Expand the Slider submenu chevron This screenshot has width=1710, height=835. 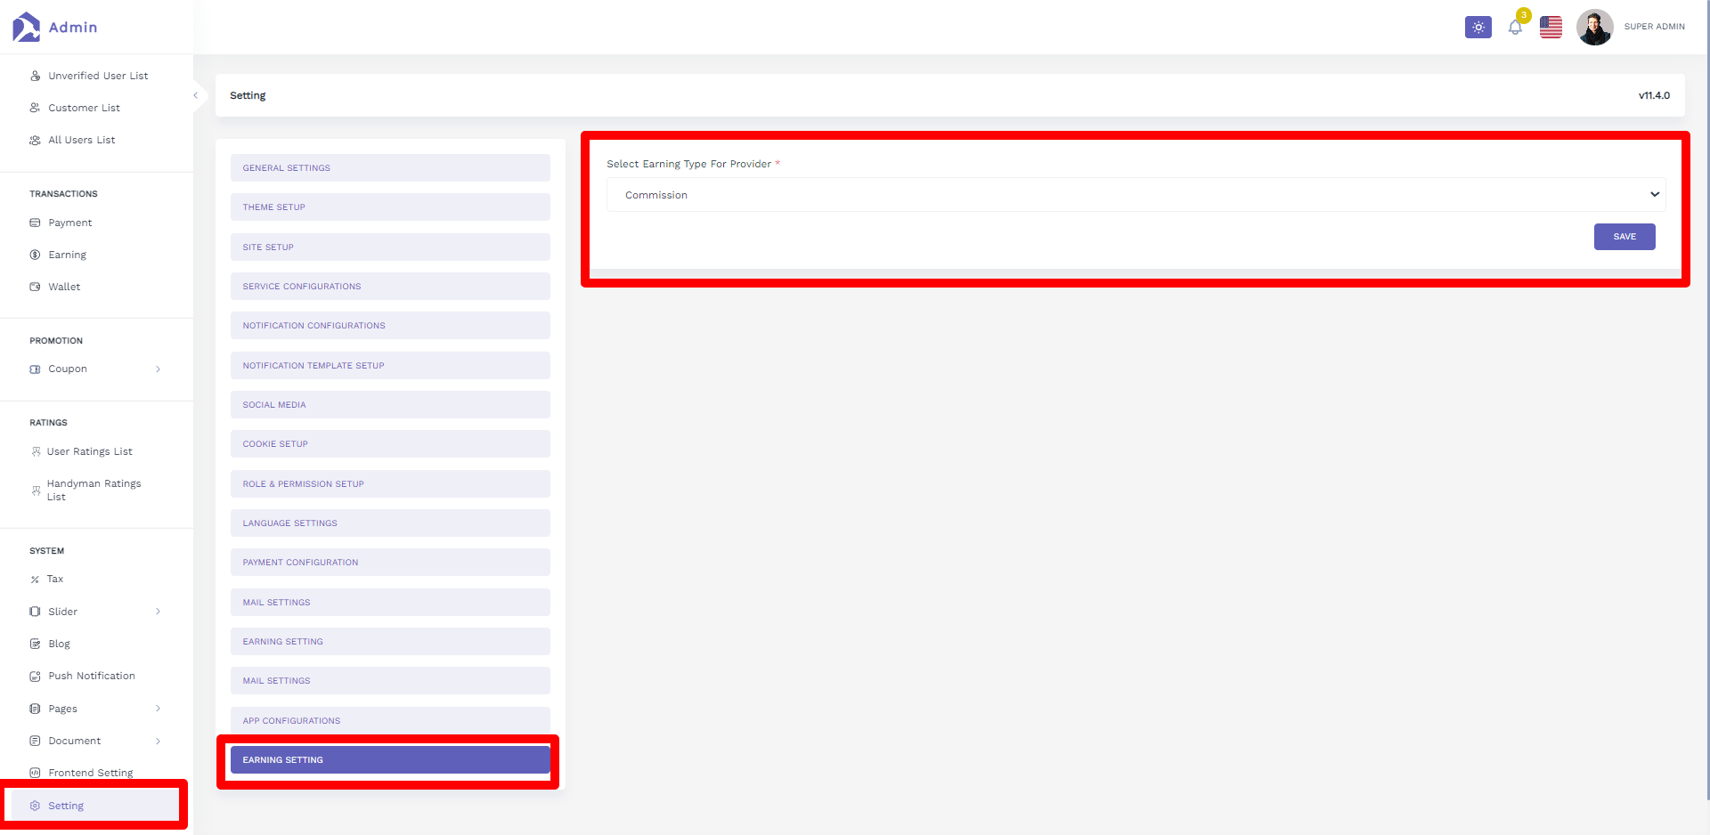point(159,612)
